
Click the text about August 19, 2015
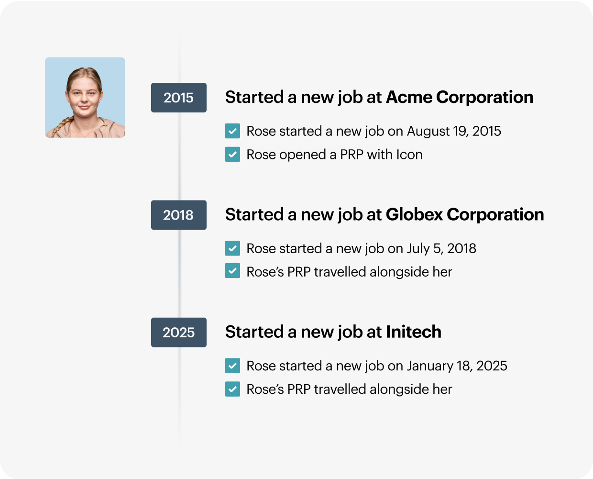373,131
